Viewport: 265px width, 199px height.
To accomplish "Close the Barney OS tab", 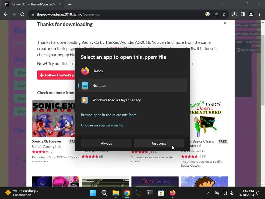I will [60, 4].
